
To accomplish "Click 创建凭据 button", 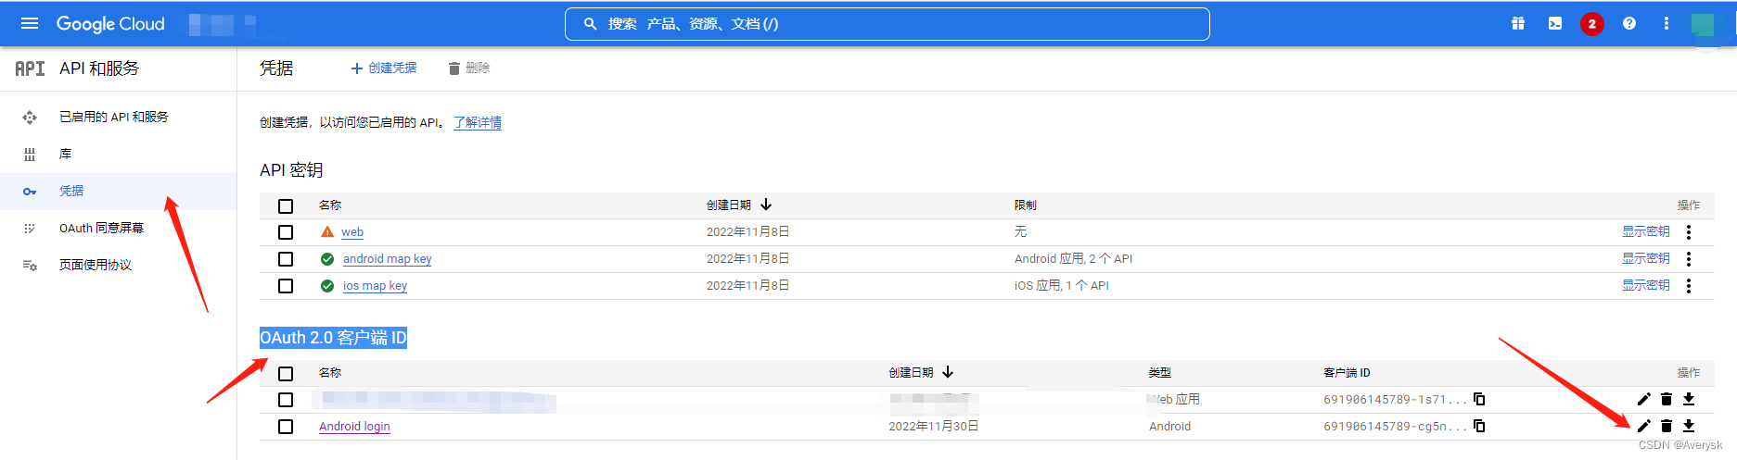I will pyautogui.click(x=383, y=68).
